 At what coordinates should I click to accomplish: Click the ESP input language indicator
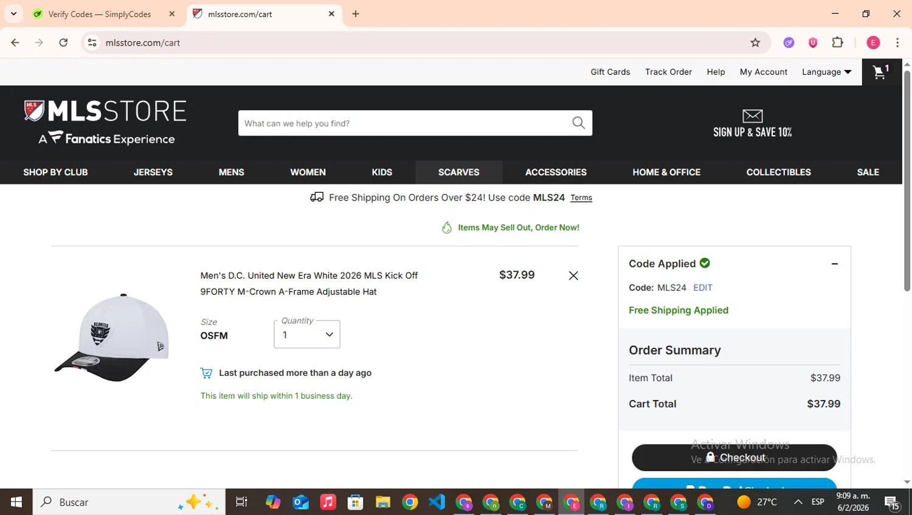[x=818, y=502]
